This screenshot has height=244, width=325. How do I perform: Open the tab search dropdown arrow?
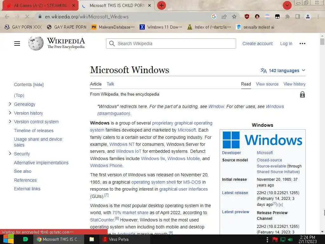287,5
